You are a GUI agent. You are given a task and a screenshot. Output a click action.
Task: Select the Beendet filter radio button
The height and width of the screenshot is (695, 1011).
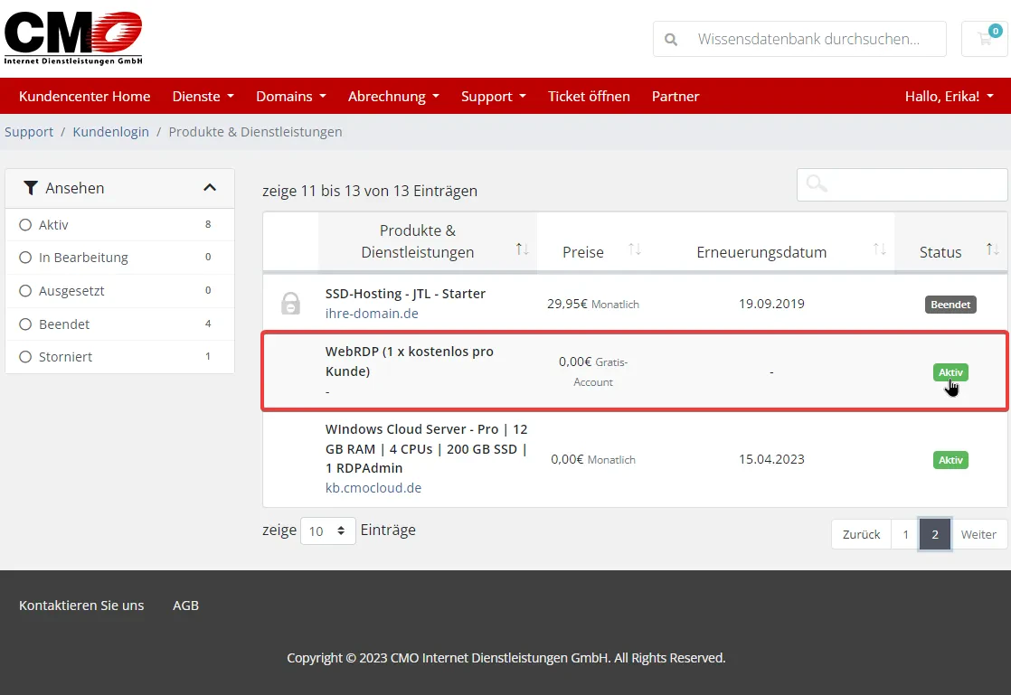click(x=25, y=324)
